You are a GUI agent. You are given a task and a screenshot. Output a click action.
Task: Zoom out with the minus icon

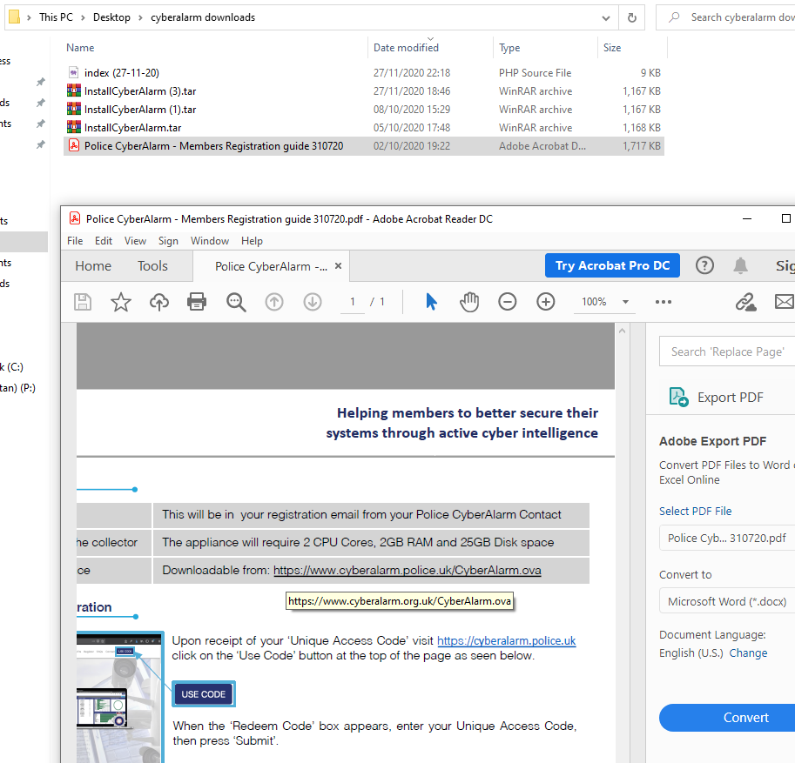(508, 302)
